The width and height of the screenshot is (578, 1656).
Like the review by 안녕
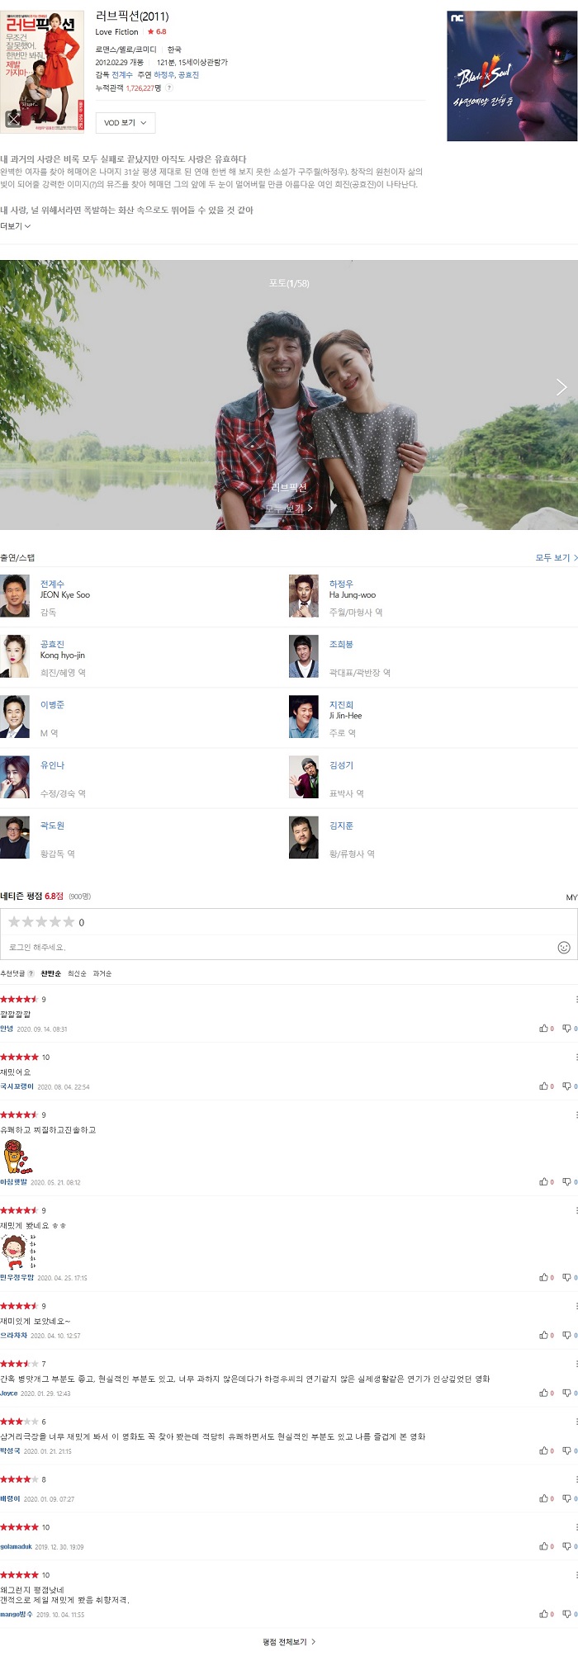click(546, 1029)
